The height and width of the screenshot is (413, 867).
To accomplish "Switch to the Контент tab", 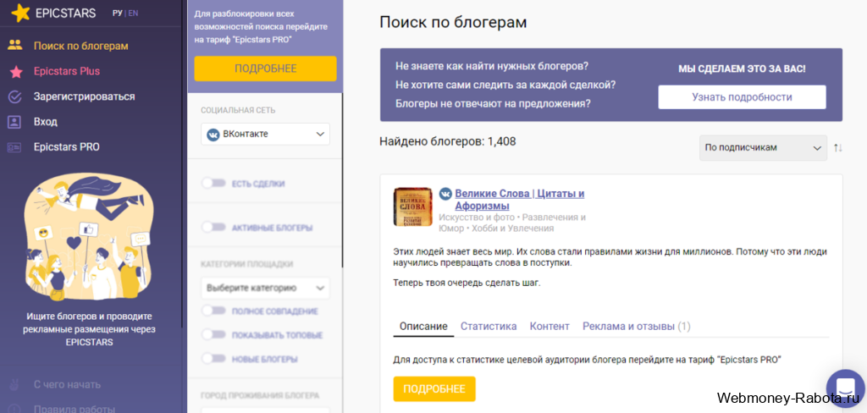I will pyautogui.click(x=549, y=326).
